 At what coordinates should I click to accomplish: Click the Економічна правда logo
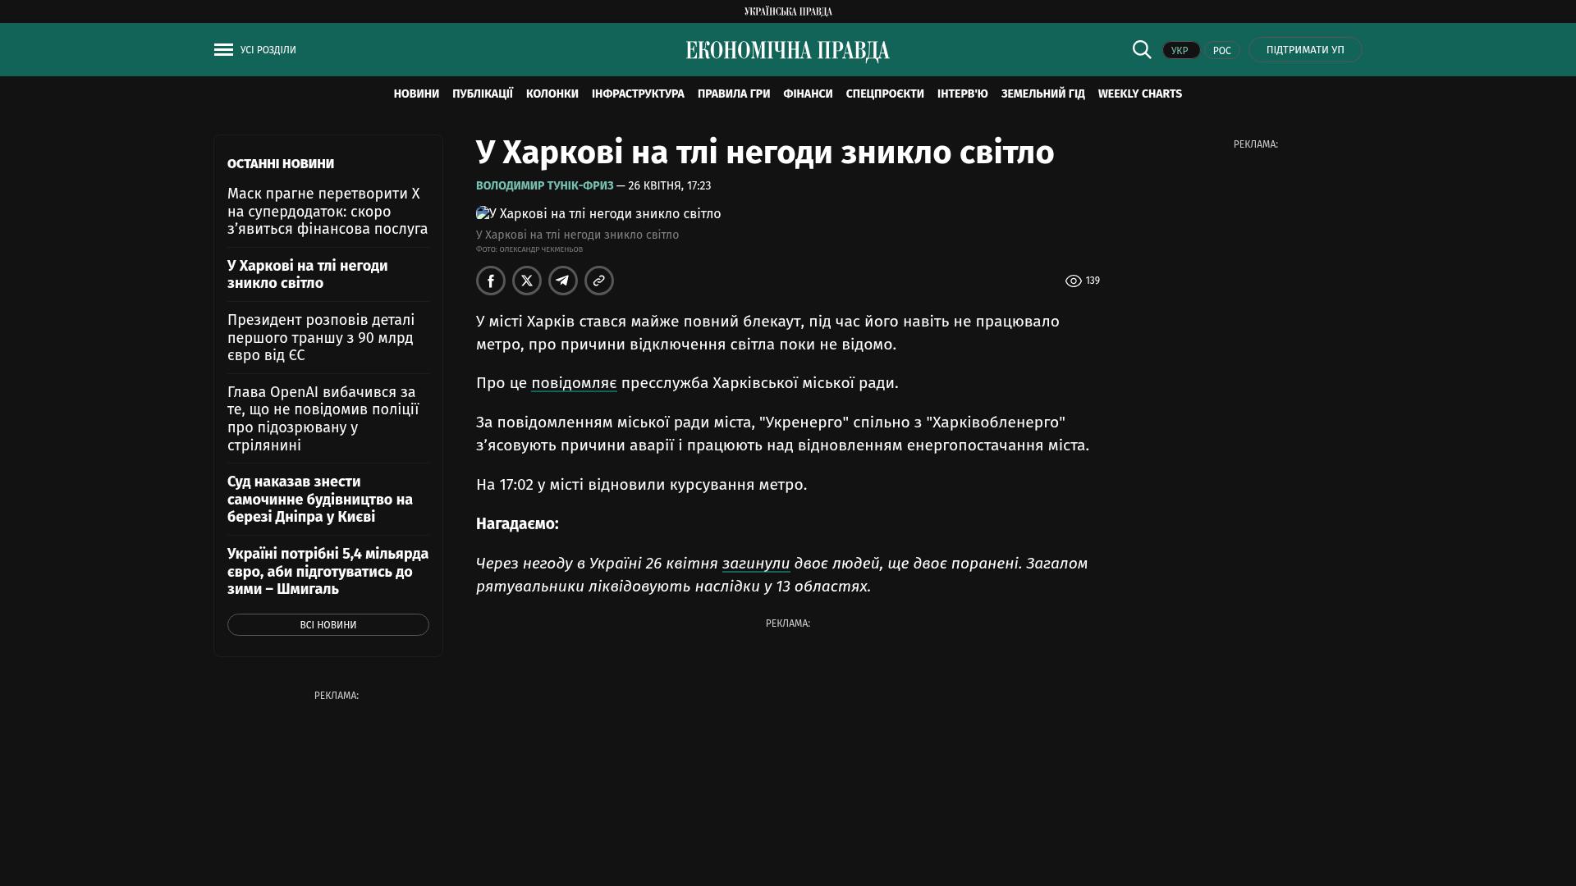coord(787,51)
